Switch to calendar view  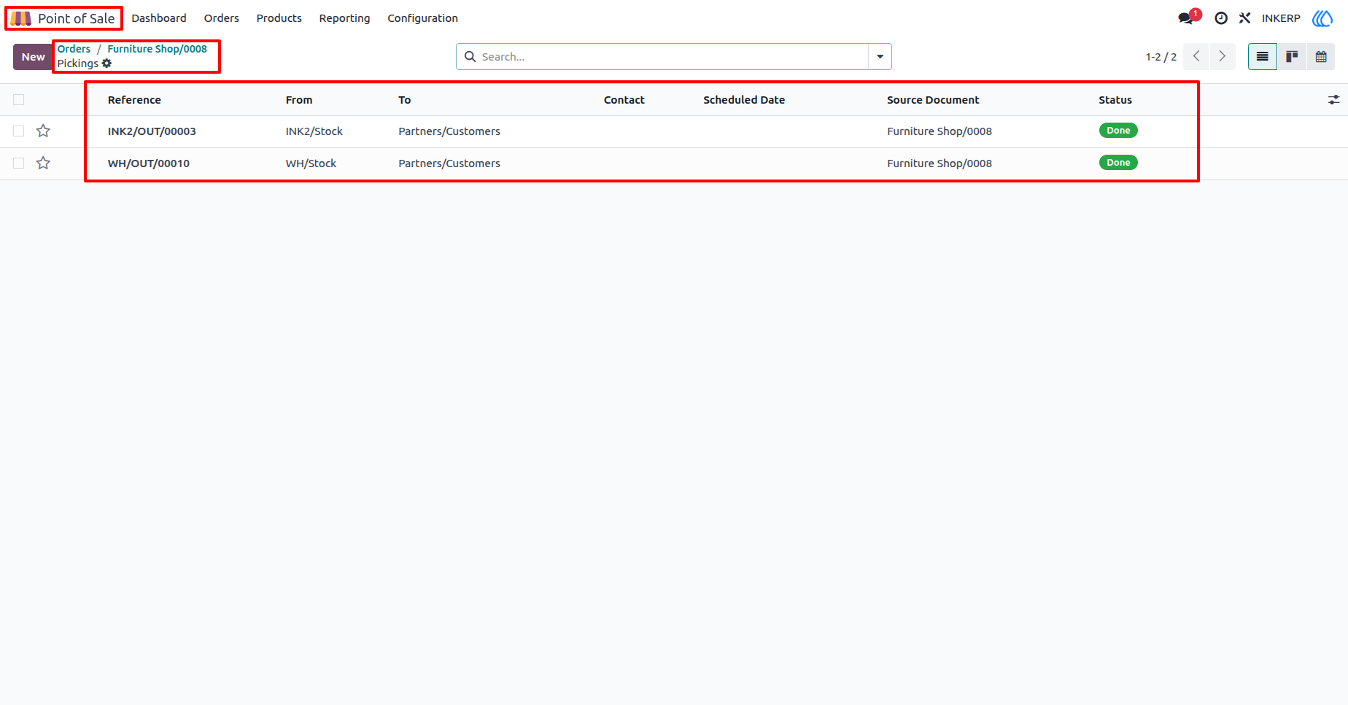(x=1321, y=57)
